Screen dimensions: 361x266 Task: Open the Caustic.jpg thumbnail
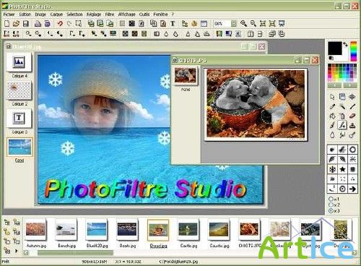(x=219, y=229)
